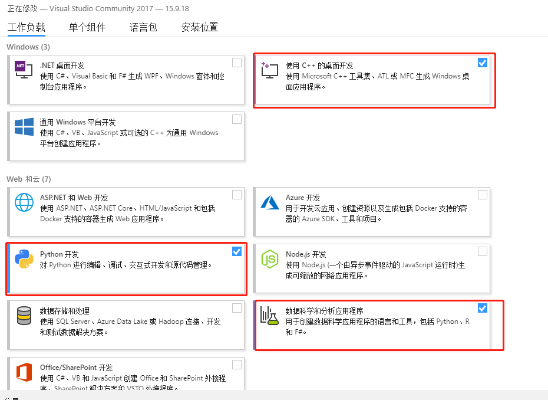The image size is (548, 400).
Task: Click the Python logo icon
Action: pyautogui.click(x=24, y=259)
